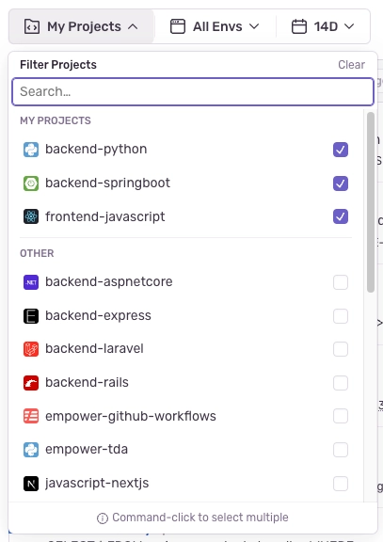Click the backend-python Python icon
This screenshot has width=383, height=542.
point(31,150)
